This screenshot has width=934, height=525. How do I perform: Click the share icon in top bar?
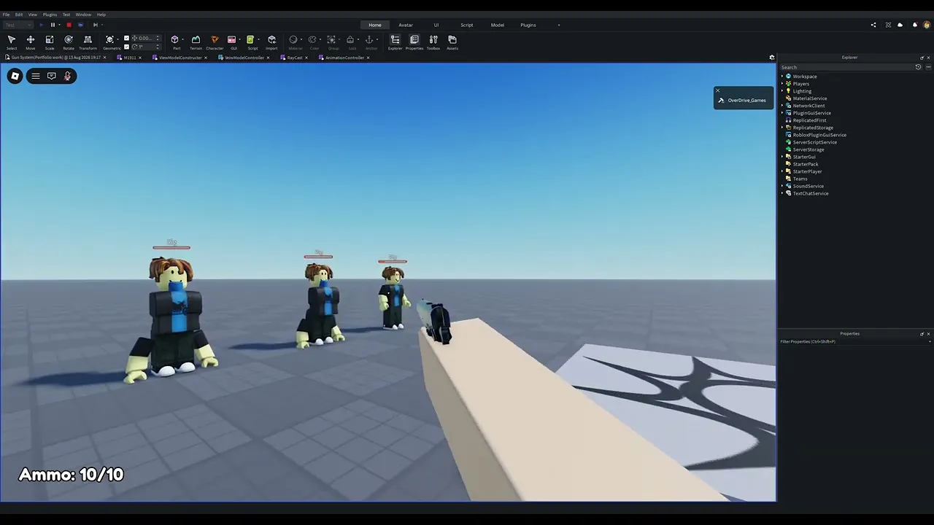point(873,25)
